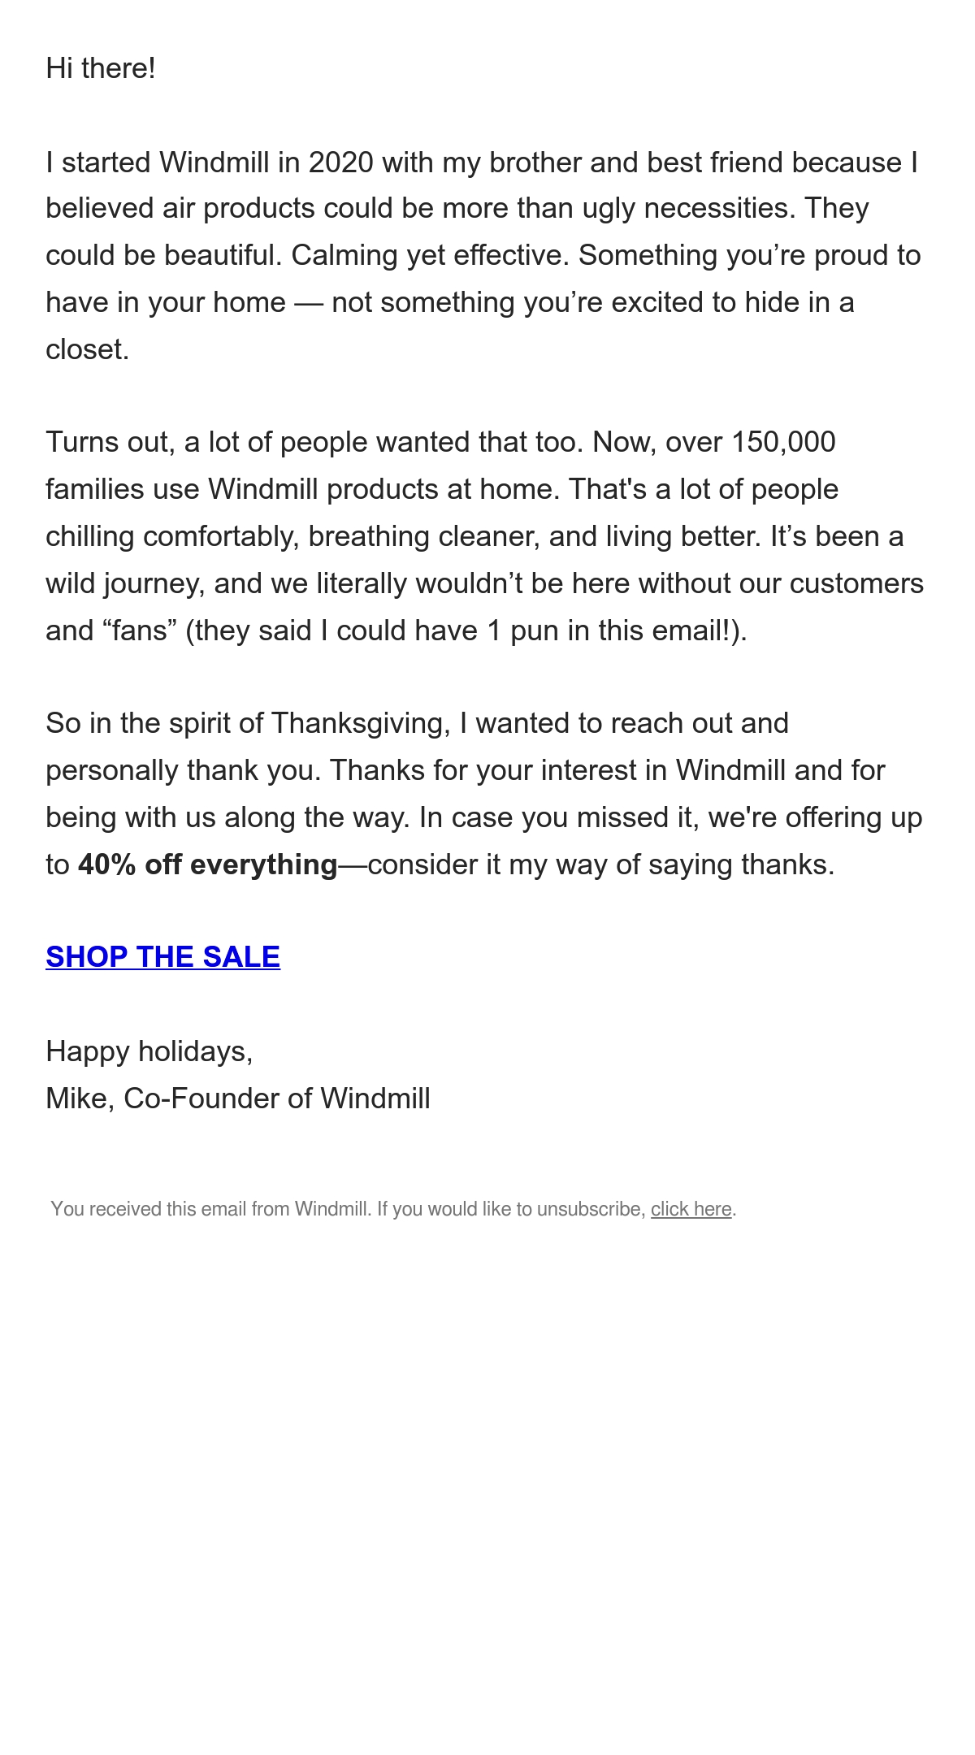Click the line starting 'personally thank you.'
The width and height of the screenshot is (975, 1755).
pos(466,770)
